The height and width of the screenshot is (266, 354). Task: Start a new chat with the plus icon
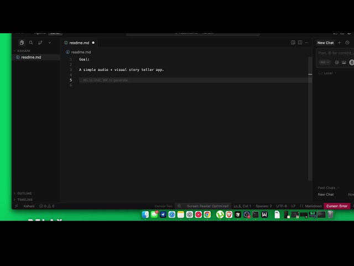(339, 43)
